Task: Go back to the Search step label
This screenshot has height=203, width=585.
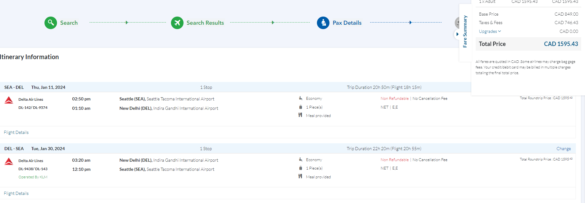Action: click(x=69, y=23)
